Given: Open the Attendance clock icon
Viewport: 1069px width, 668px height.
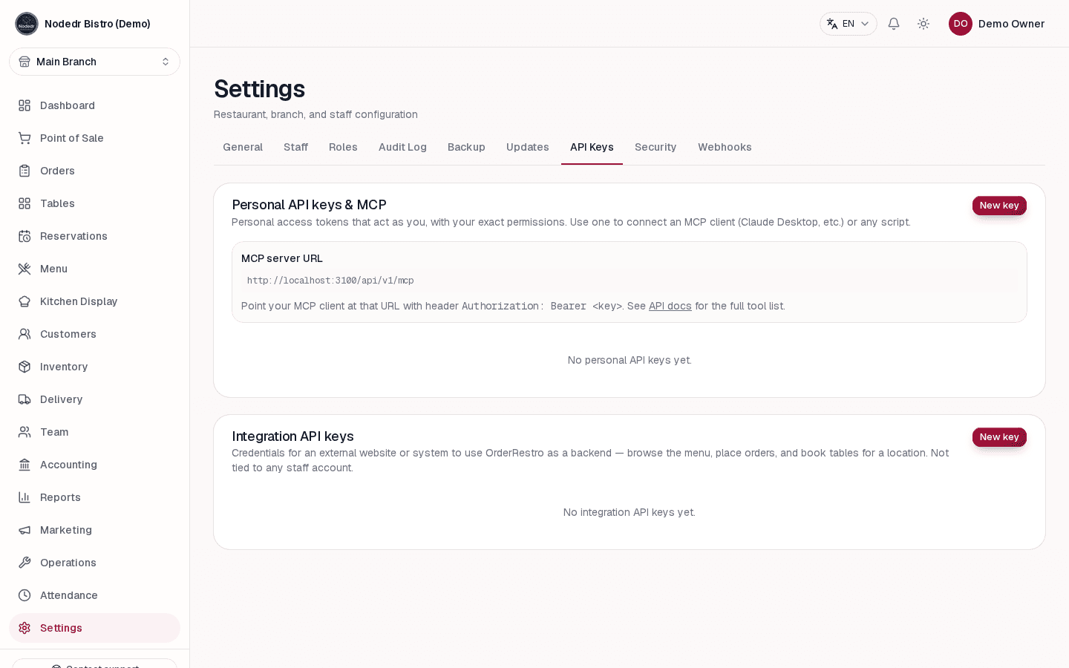Looking at the screenshot, I should [24, 595].
